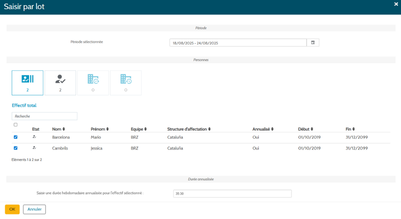The image size is (401, 219).
Task: Sort the table by Annualisé
Action: [x=263, y=129]
